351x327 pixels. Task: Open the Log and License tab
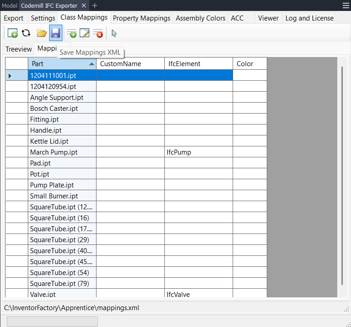(309, 18)
